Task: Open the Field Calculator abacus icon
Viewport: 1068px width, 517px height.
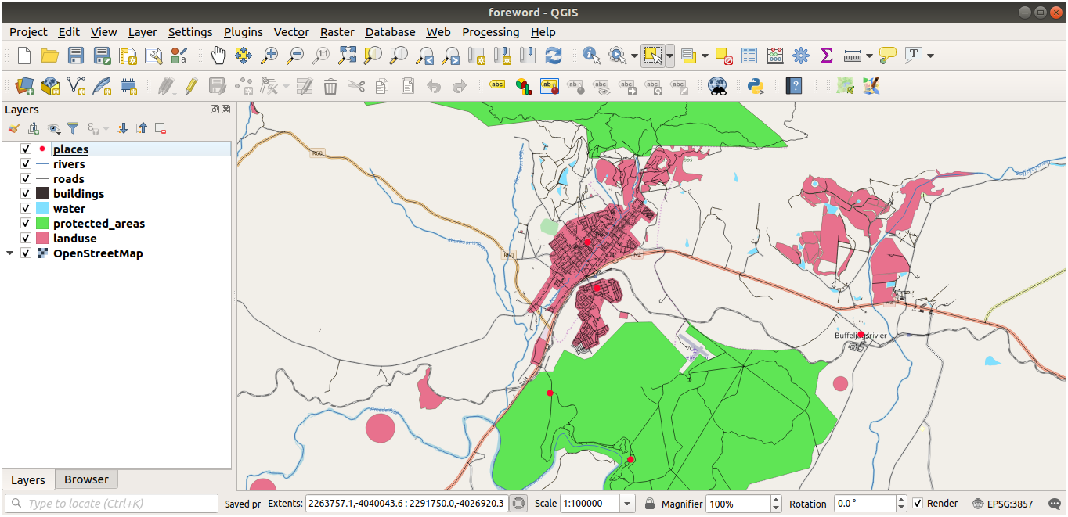Action: [x=775, y=56]
